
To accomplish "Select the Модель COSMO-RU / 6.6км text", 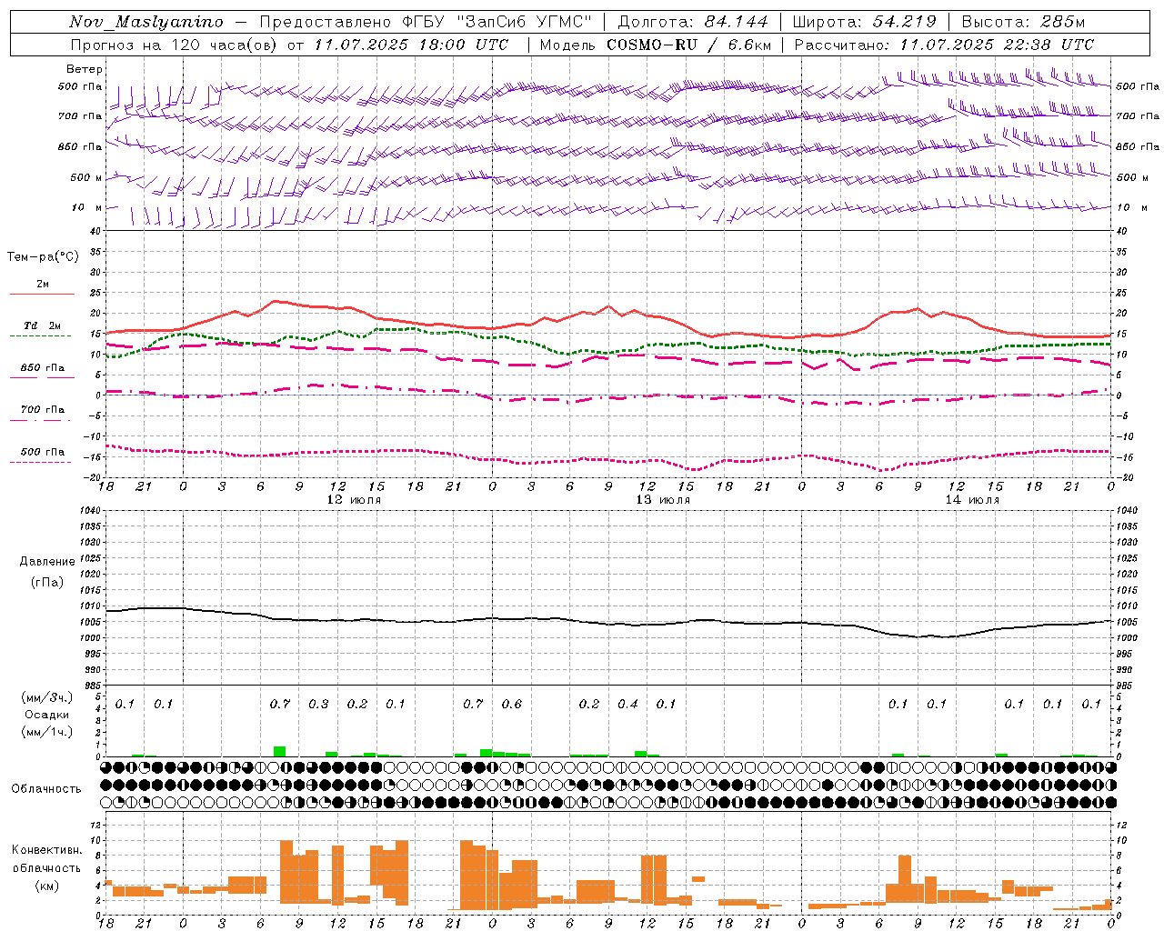I will tap(656, 45).
